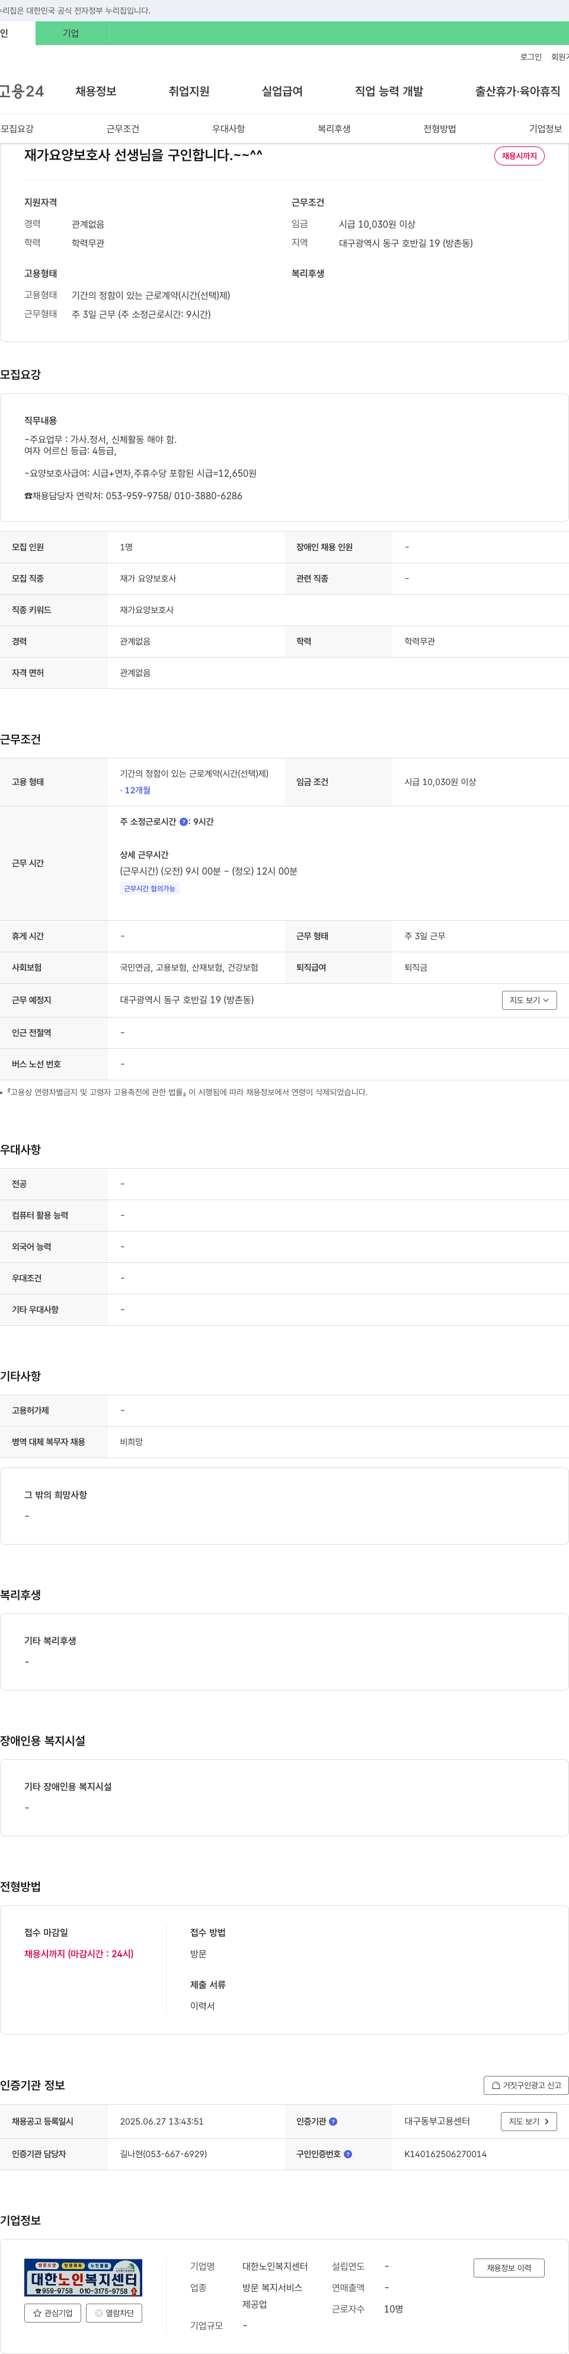Click the 재가 요양보호사 모집 직종 value
Image resolution: width=569 pixels, height=2354 pixels.
coord(148,579)
